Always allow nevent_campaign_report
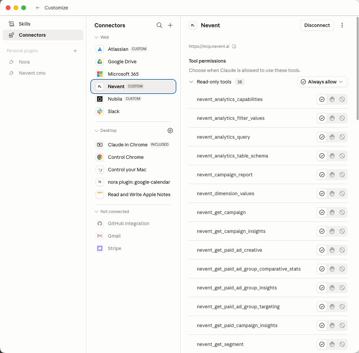 pyautogui.click(x=322, y=175)
